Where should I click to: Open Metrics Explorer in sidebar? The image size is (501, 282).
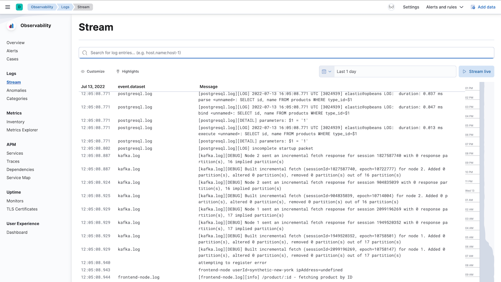(x=22, y=130)
